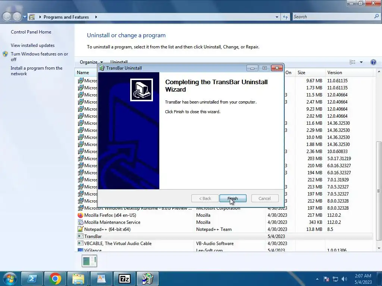Screen dimensions: 382x286
Task: Click the installer computer graphic icon
Action: click(141, 90)
